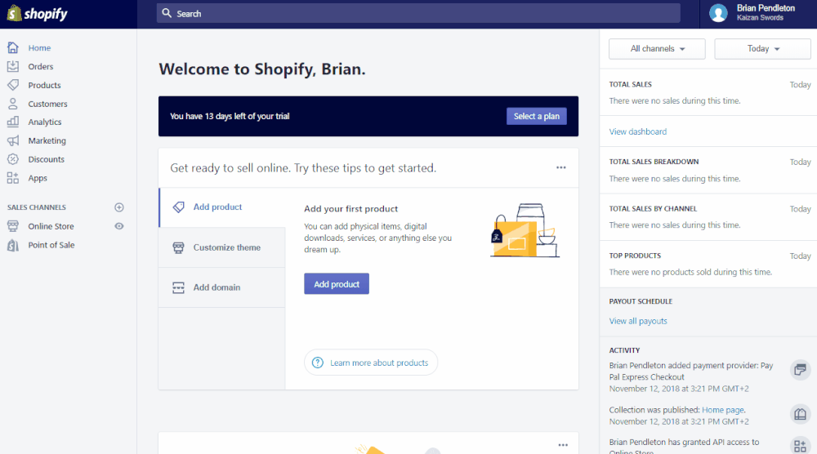This screenshot has width=817, height=454.
Task: Click the Apps grid icon in sidebar
Action: [13, 178]
